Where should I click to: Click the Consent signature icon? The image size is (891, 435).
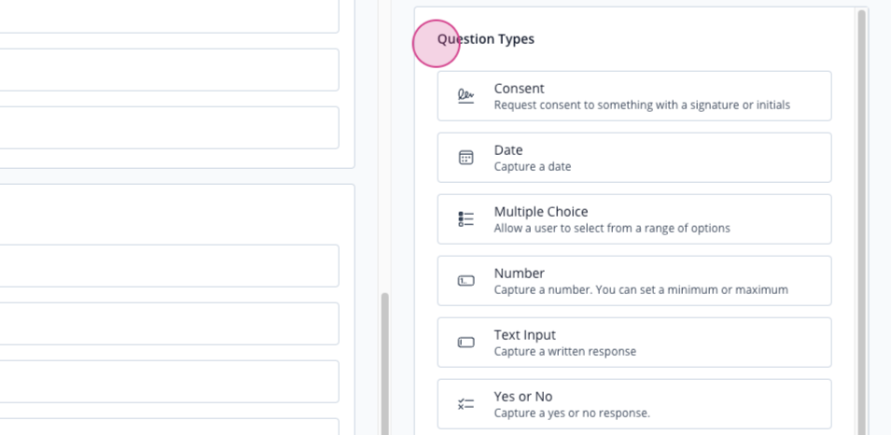click(466, 96)
